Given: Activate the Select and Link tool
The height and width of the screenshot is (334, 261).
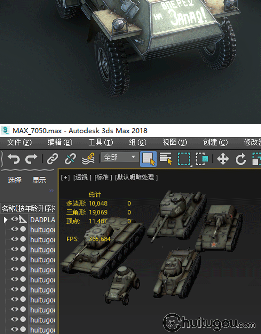Looking at the screenshot, I should click(53, 159).
